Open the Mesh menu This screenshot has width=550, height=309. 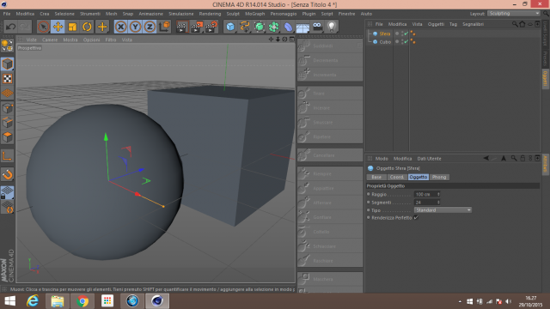tap(111, 14)
